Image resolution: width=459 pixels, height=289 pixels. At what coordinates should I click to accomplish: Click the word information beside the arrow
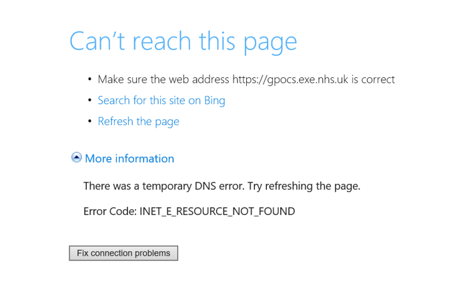pyautogui.click(x=145, y=158)
